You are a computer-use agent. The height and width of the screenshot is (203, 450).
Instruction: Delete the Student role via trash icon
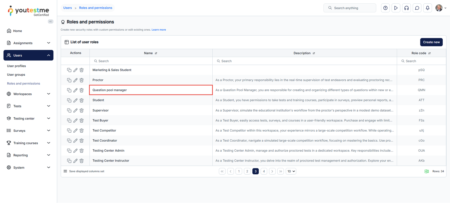(82, 100)
